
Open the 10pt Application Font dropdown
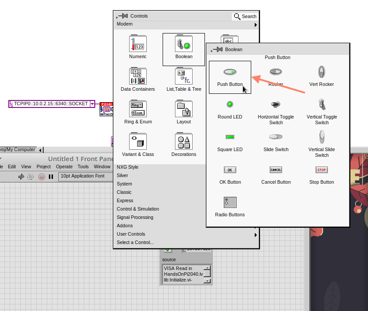click(x=85, y=176)
